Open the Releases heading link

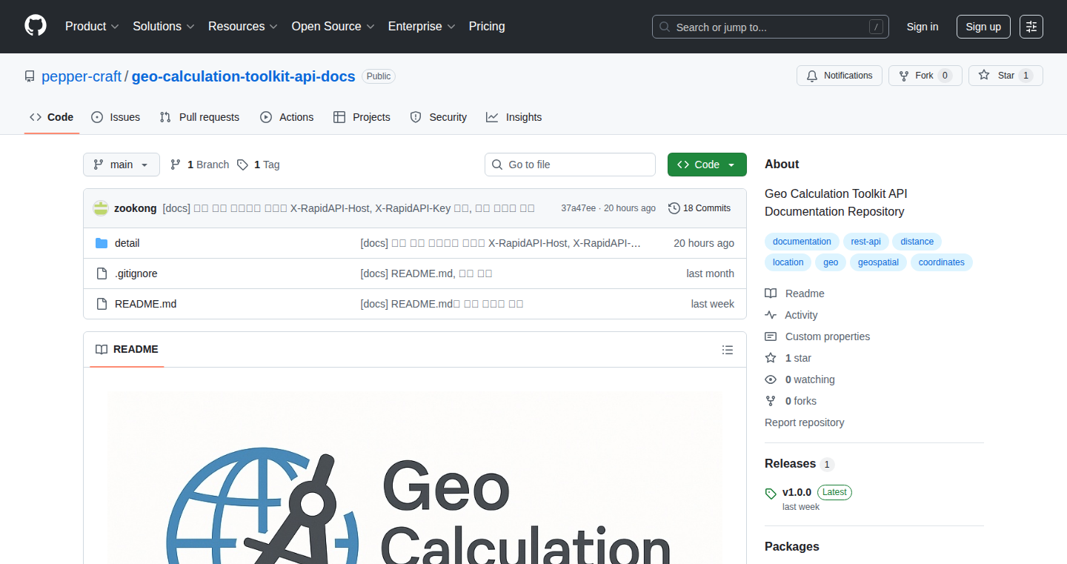(800, 463)
